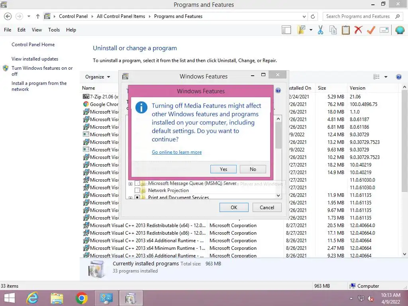408x306 pixels.
Task: Click No in the confirmation prompt
Action: pyautogui.click(x=253, y=169)
